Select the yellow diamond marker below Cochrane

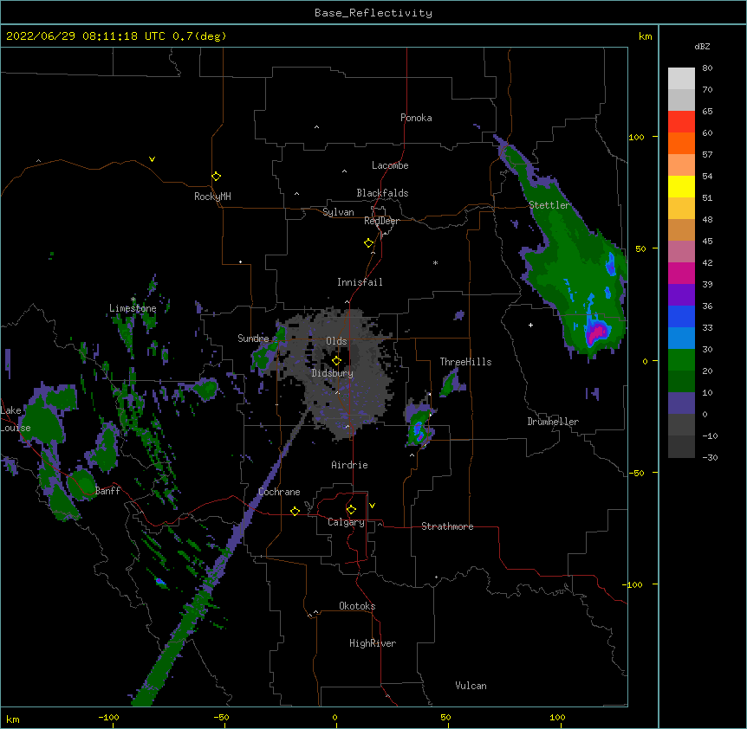point(295,511)
